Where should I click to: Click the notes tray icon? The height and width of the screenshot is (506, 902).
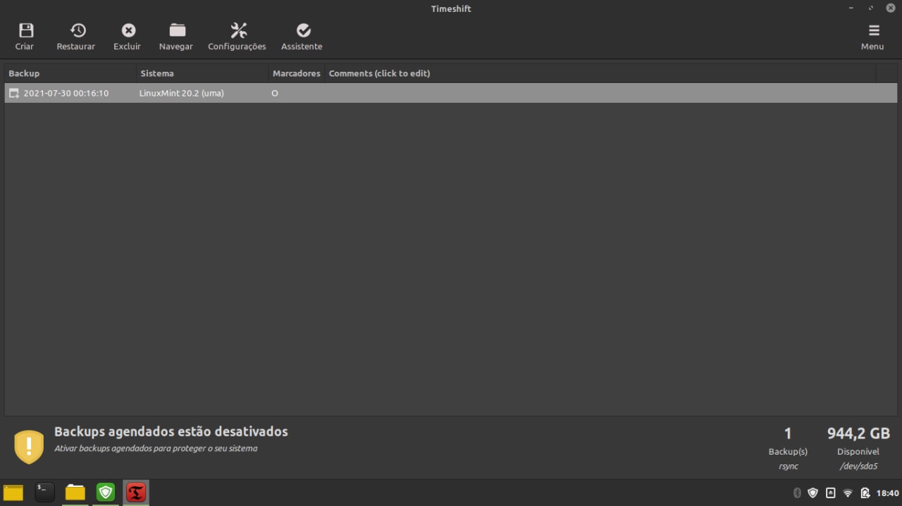click(x=831, y=493)
